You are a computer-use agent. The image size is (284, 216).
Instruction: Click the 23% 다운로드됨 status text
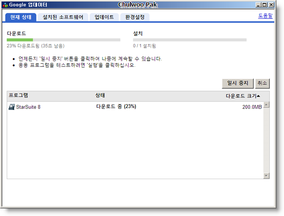pyautogui.click(x=35, y=46)
